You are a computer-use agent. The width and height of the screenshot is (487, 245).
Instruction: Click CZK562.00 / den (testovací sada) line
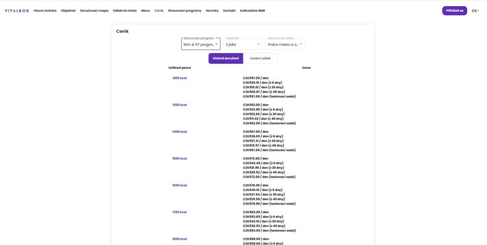pyautogui.click(x=269, y=123)
